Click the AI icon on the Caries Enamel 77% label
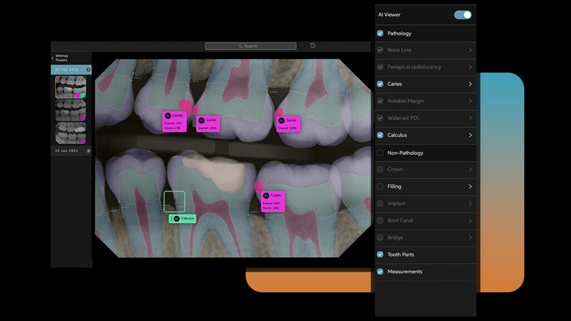571x321 pixels. [167, 116]
